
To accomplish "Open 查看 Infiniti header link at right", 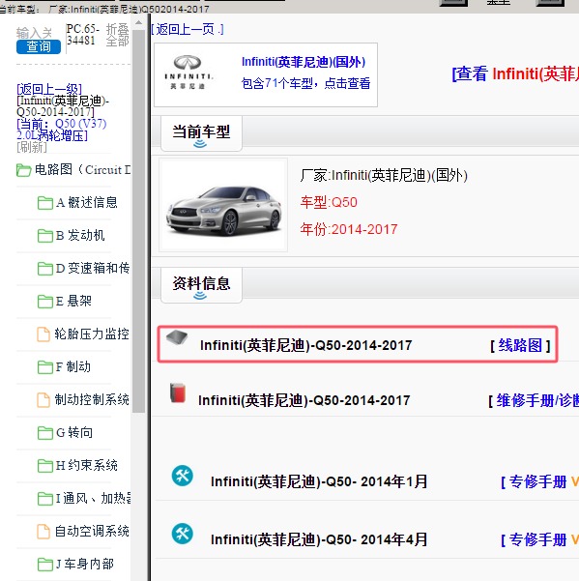I will (x=515, y=73).
